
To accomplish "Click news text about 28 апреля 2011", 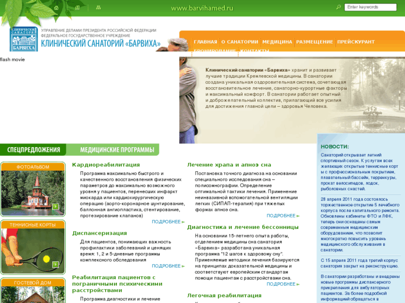I will point(360,225).
